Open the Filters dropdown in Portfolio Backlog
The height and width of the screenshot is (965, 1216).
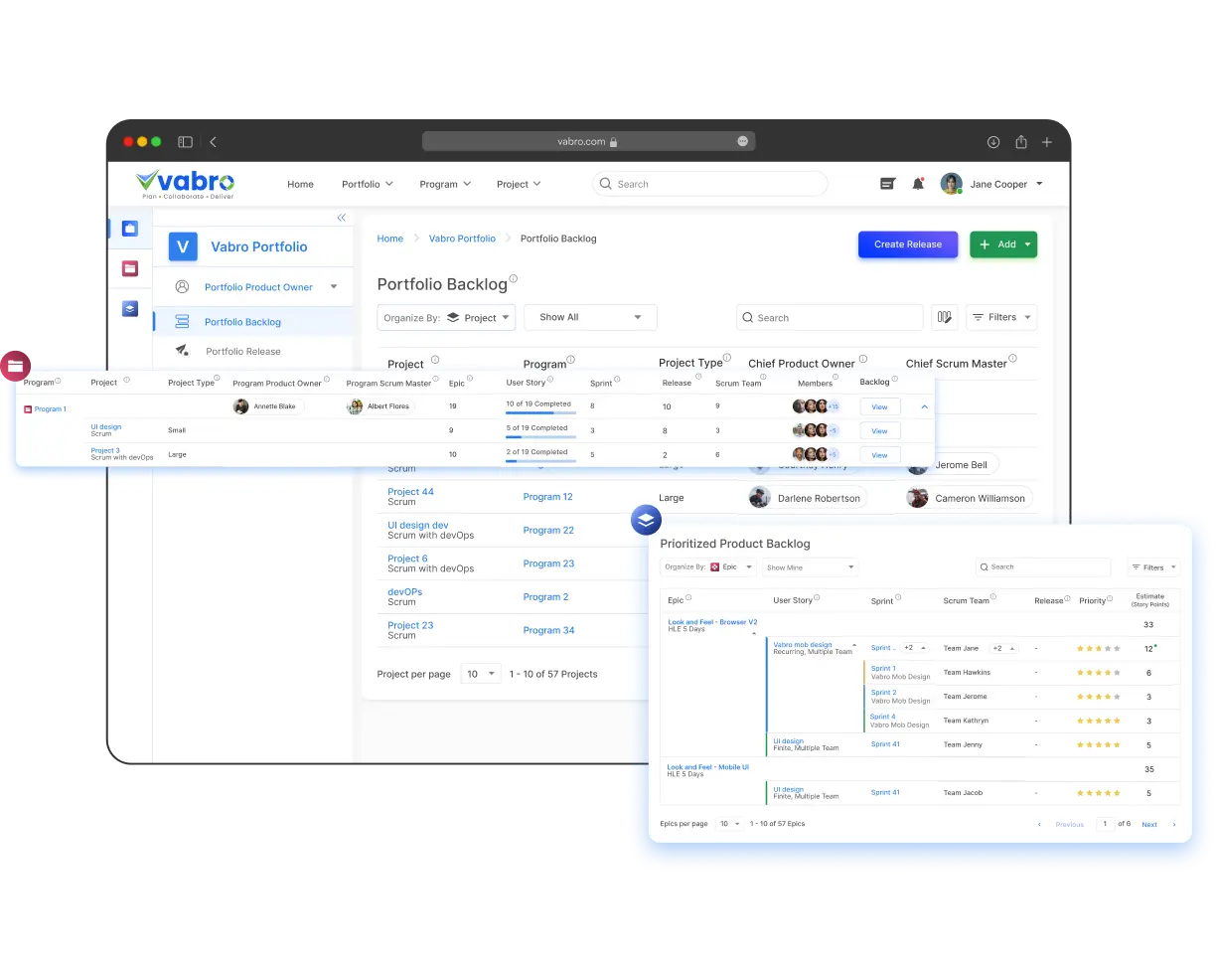[x=1001, y=317]
